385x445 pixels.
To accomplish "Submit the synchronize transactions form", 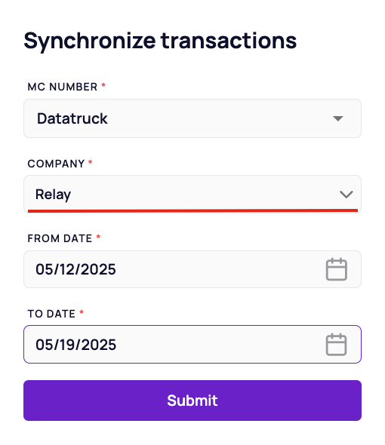I will (x=192, y=400).
